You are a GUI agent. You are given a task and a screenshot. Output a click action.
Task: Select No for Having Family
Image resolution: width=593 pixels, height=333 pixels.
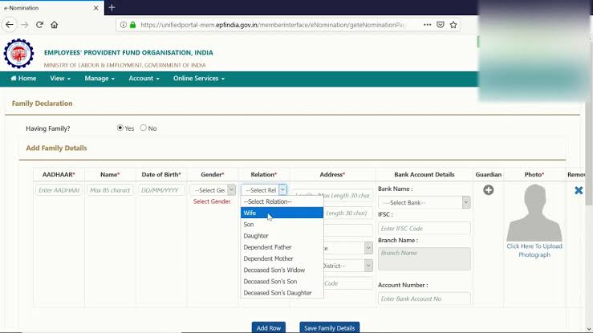(143, 128)
